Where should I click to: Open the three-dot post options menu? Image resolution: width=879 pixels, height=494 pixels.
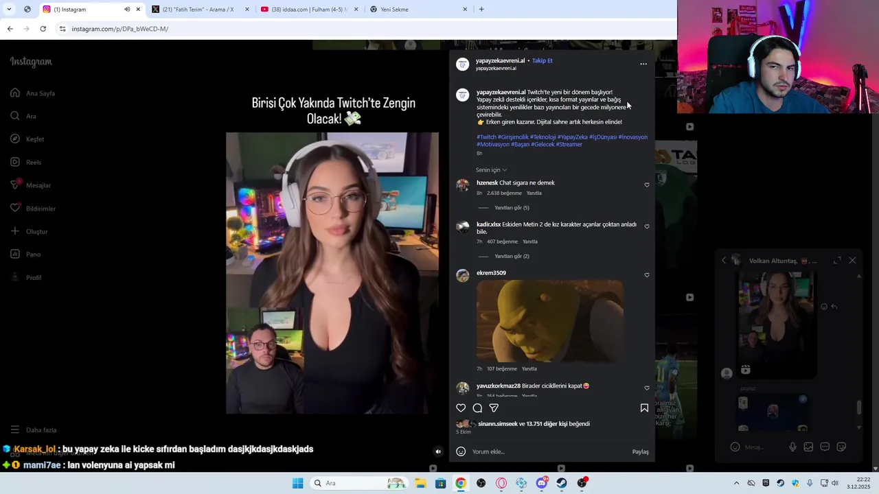(x=643, y=64)
